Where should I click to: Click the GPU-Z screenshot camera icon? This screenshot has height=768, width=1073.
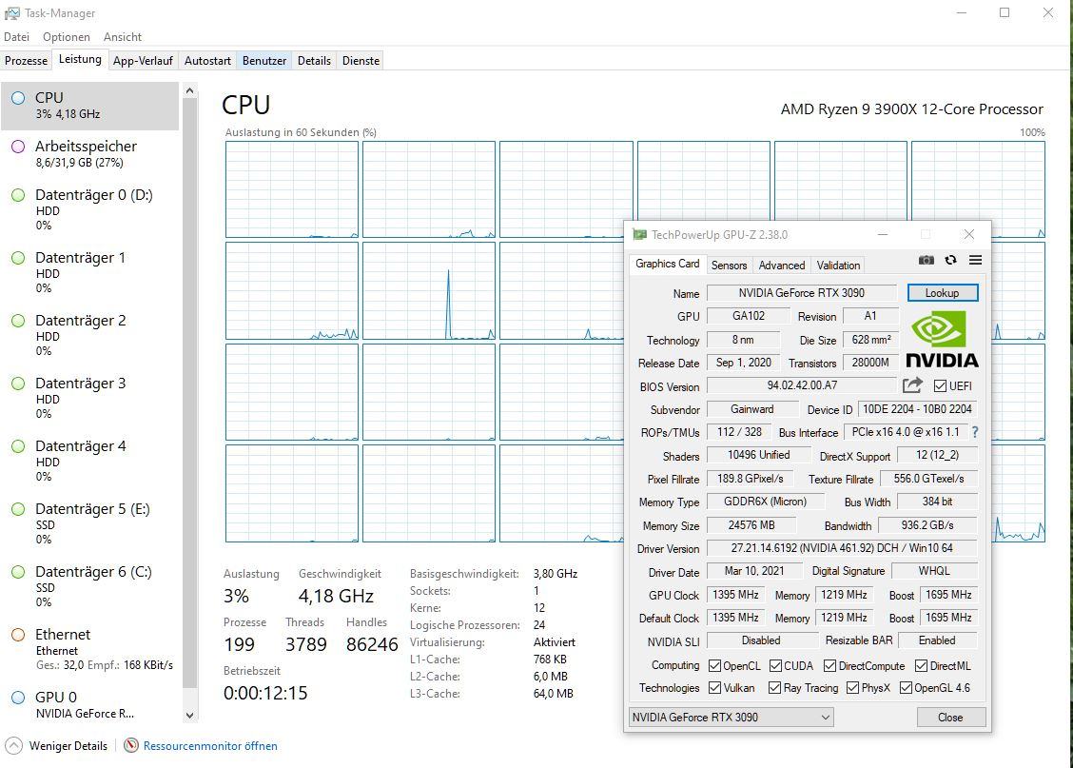[x=926, y=260]
